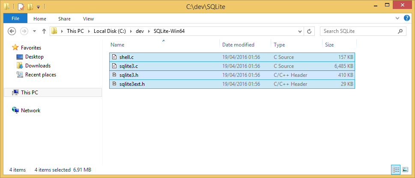The width and height of the screenshot is (415, 178).
Task: Select This PC in the navigation pane
Action: tap(53, 93)
